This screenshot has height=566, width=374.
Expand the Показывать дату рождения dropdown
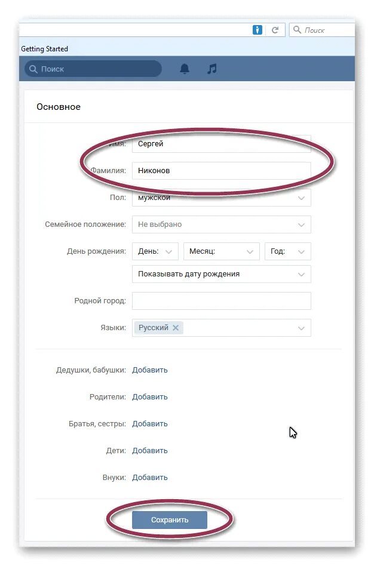221,274
